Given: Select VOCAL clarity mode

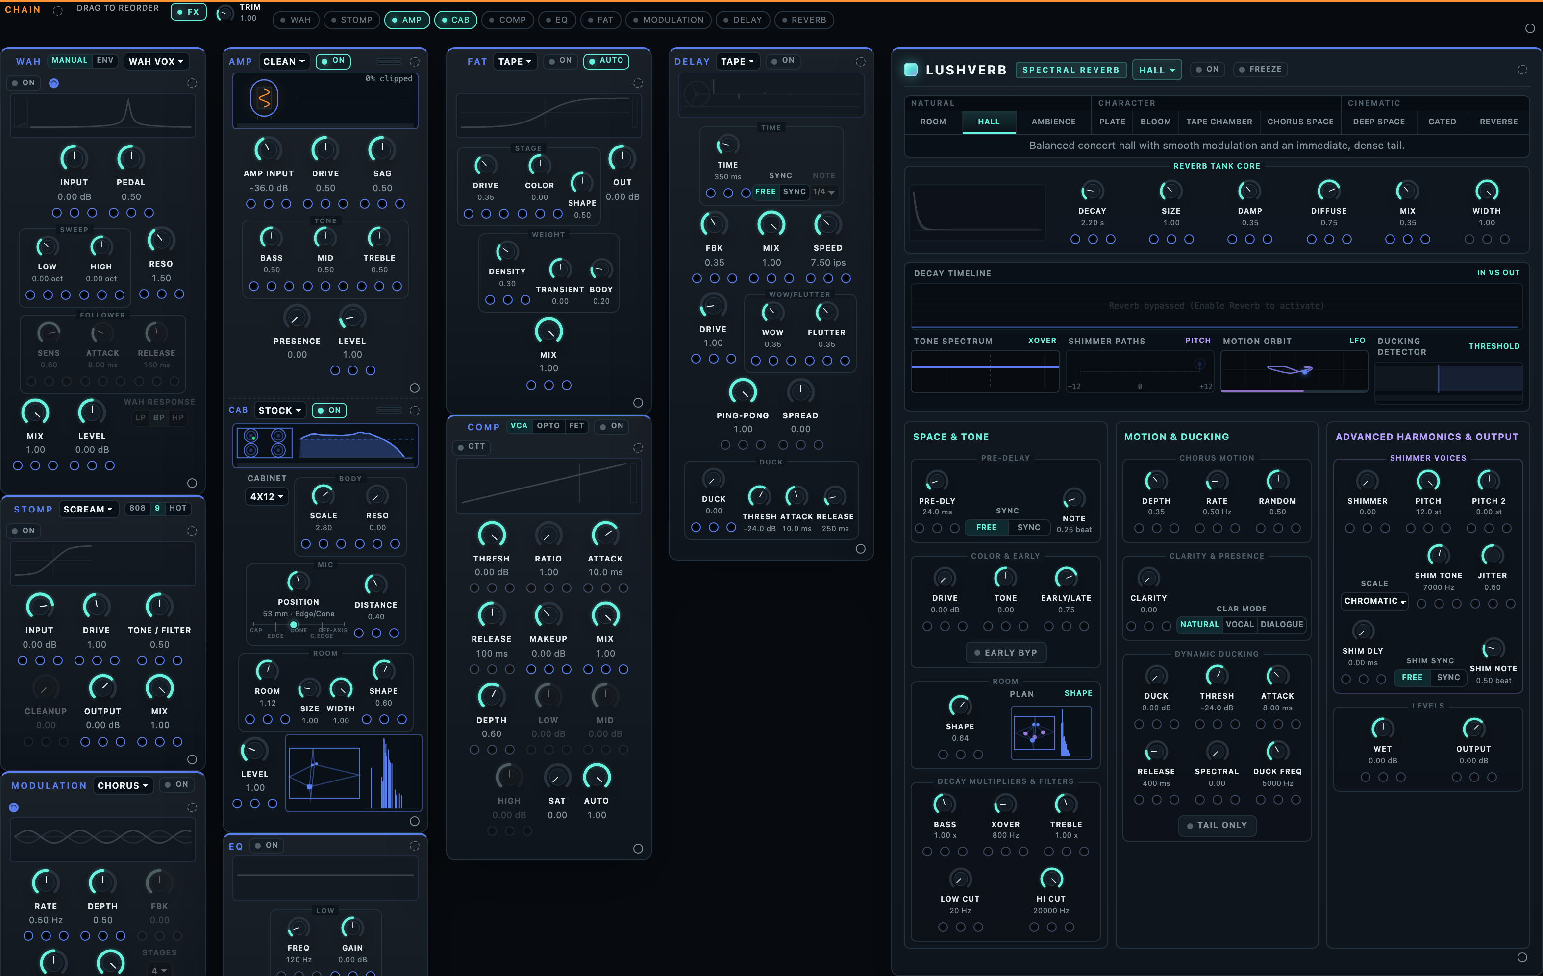Looking at the screenshot, I should (x=1239, y=624).
